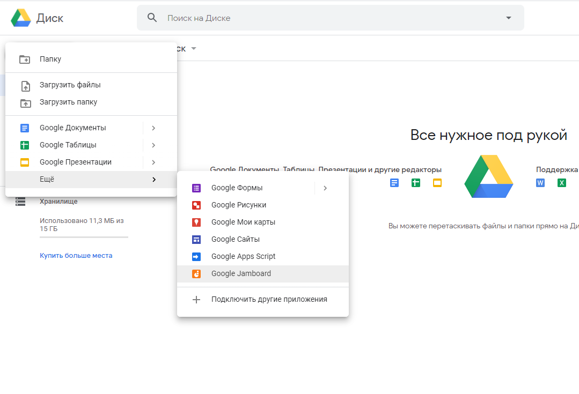Click the search magnifier icon
This screenshot has height=394, width=579.
click(152, 17)
